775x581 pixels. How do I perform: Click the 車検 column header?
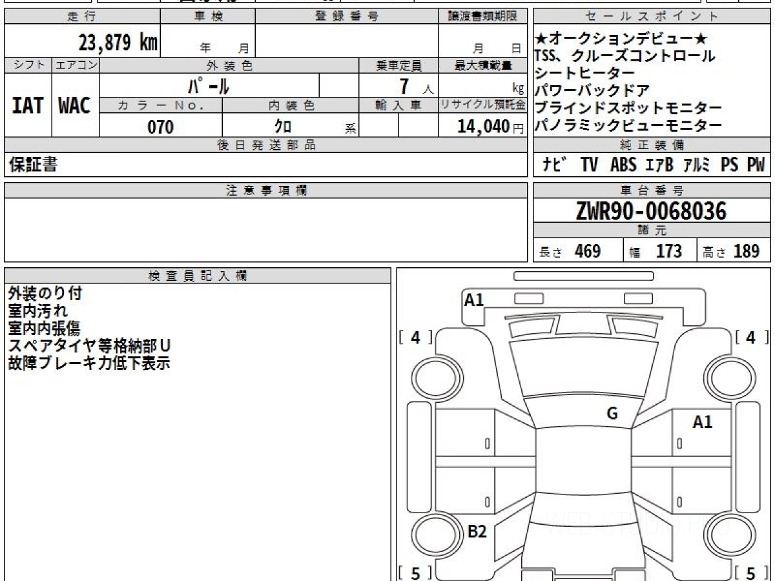point(208,17)
